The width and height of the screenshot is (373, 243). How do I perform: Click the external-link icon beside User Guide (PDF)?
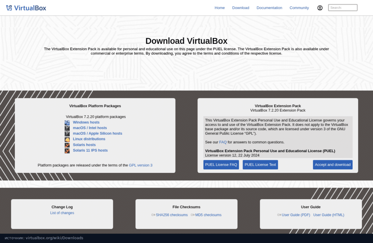click(x=279, y=215)
